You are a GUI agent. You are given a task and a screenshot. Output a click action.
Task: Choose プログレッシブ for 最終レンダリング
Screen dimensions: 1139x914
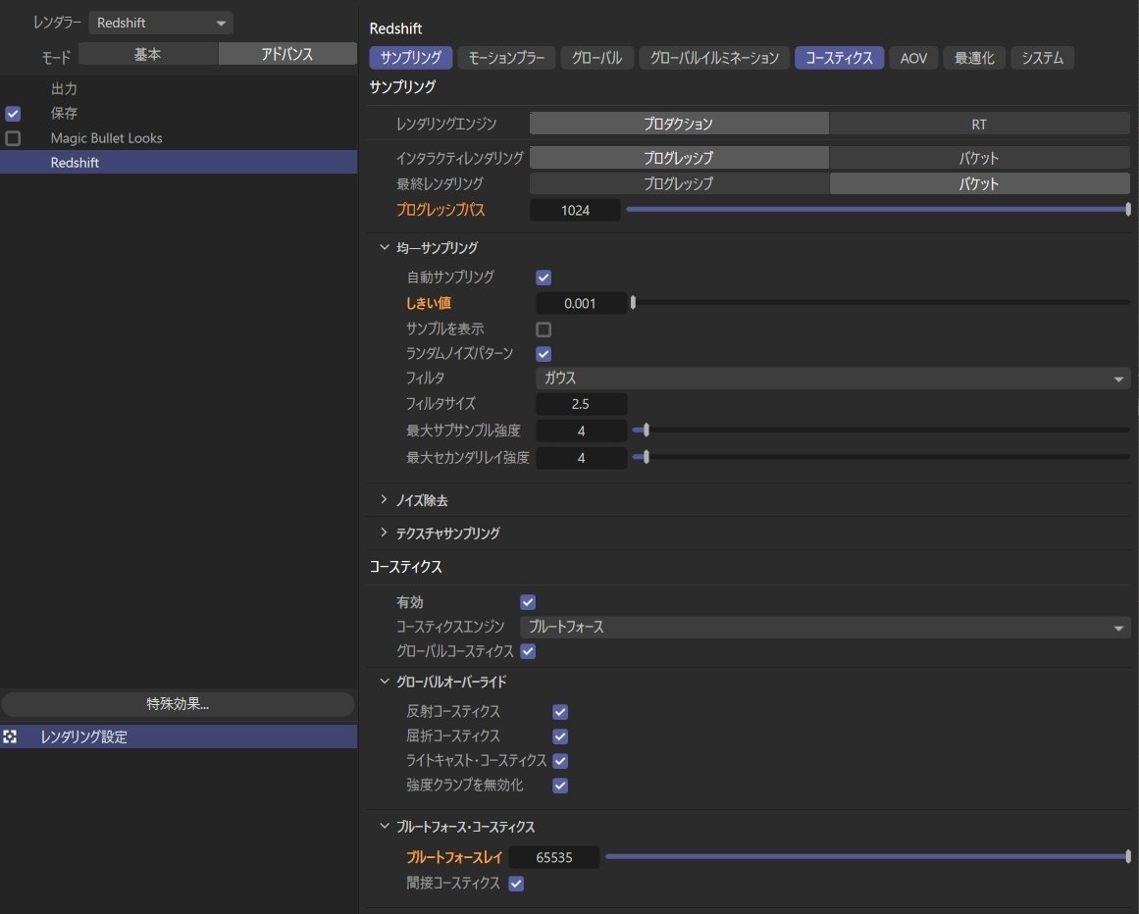click(679, 183)
